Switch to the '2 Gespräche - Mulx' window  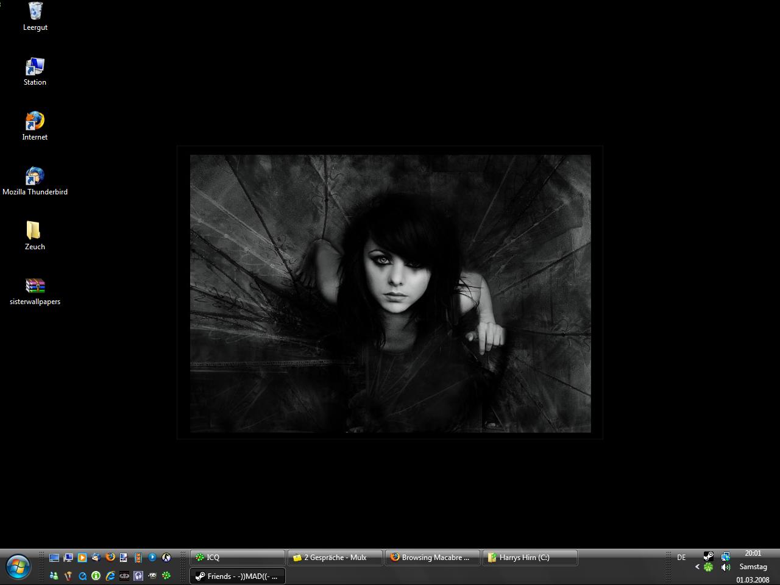pyautogui.click(x=335, y=557)
